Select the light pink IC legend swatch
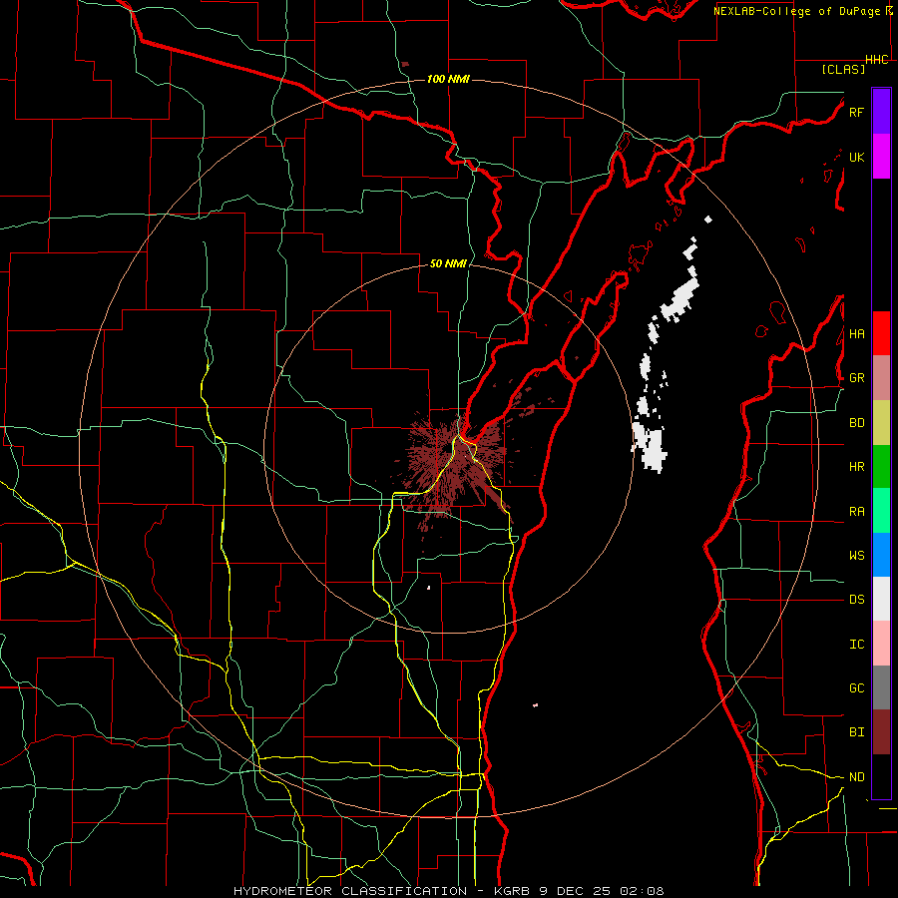The height and width of the screenshot is (898, 898). click(x=881, y=644)
